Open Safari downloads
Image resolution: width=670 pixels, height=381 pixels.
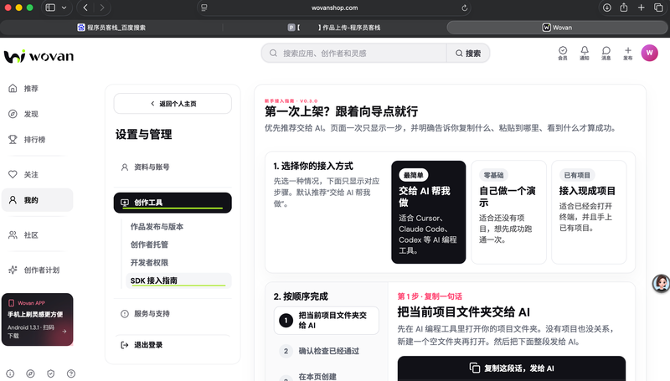click(x=606, y=8)
